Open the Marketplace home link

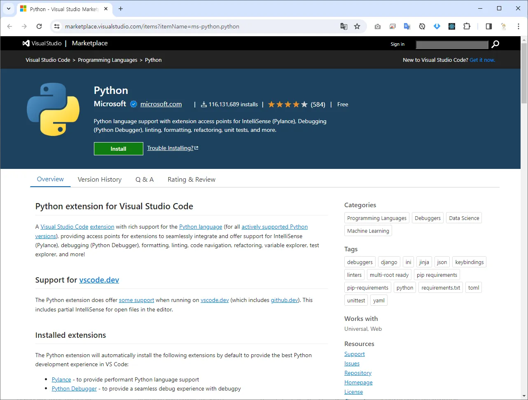[90, 43]
